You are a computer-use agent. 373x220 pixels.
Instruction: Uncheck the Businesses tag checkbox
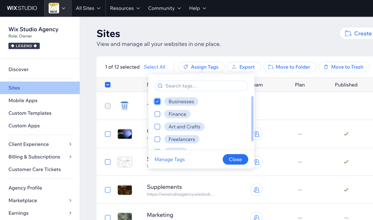pyautogui.click(x=157, y=101)
